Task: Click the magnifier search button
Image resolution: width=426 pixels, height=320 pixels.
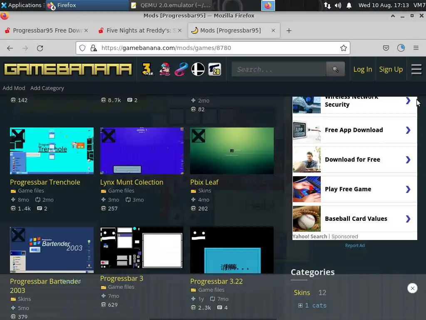Action: [335, 69]
